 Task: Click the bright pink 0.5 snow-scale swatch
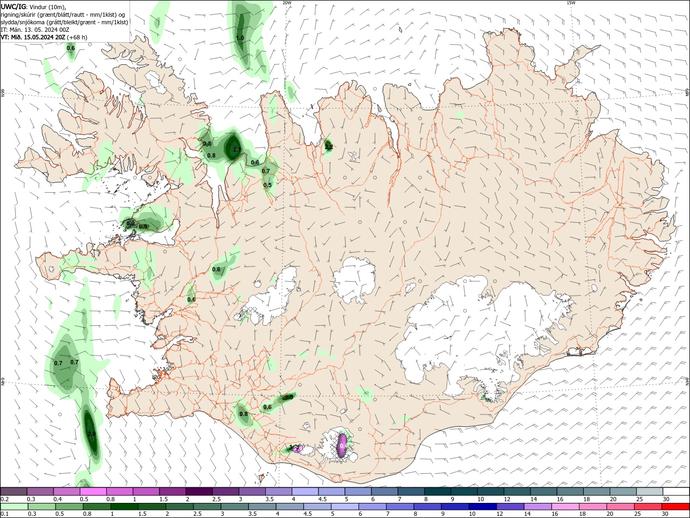coord(93,492)
